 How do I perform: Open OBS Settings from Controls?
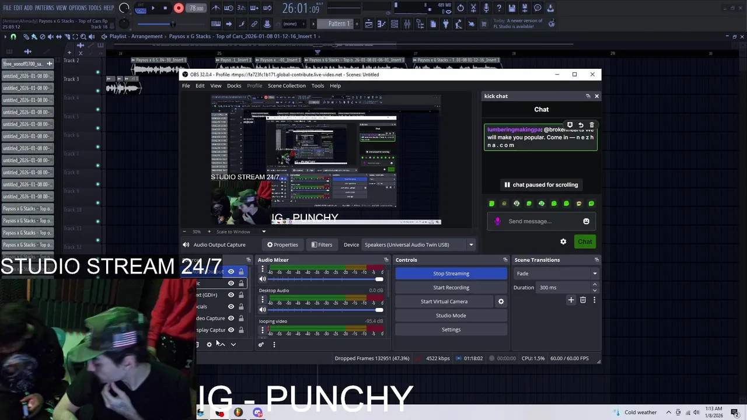click(x=451, y=330)
